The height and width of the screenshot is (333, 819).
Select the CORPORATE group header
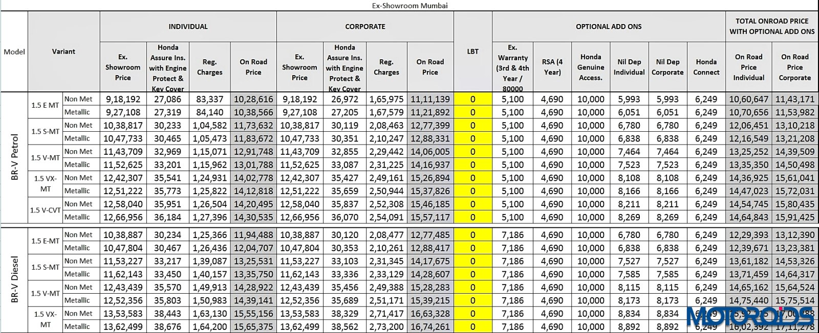365,27
